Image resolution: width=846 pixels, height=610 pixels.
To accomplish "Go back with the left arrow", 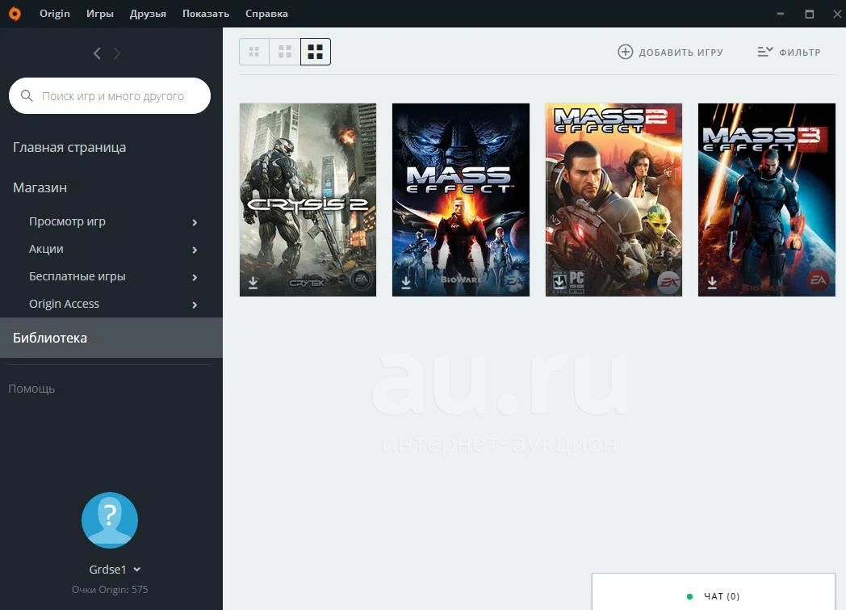I will [x=97, y=53].
